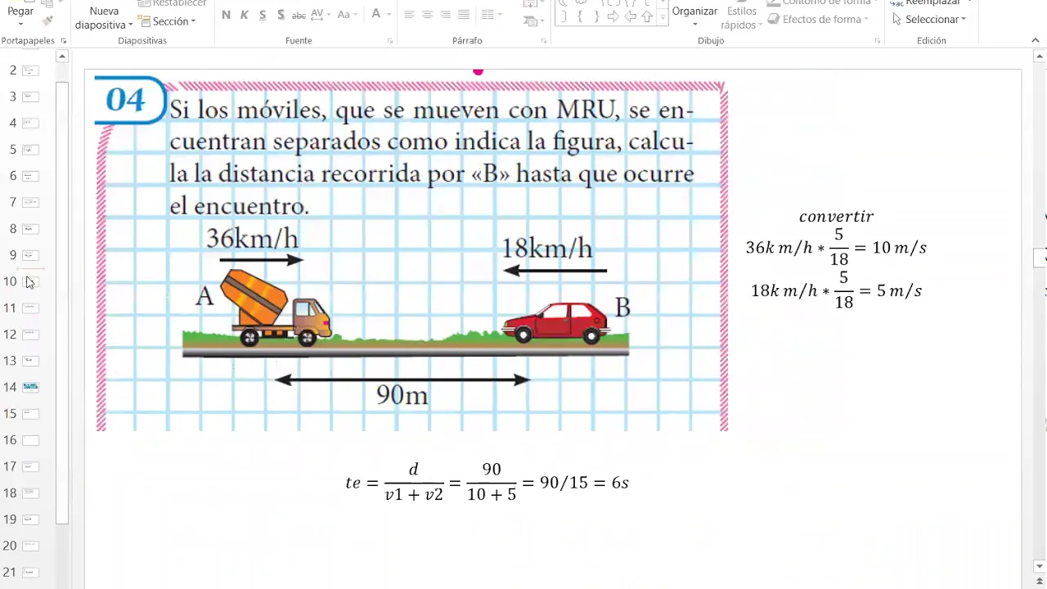Open Fuente dialog launcher
Viewport: 1047px width, 589px height.
coord(390,41)
